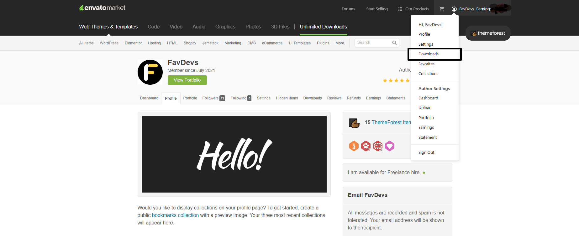Open the bookmarks collection link
Viewport: 579px width, 236px height.
point(175,215)
